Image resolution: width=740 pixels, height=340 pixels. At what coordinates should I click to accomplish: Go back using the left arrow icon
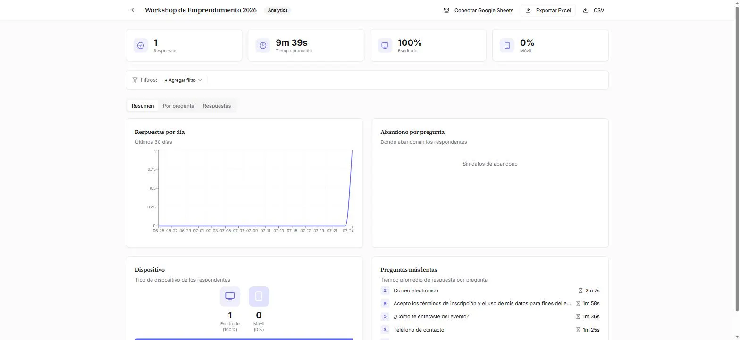[133, 10]
